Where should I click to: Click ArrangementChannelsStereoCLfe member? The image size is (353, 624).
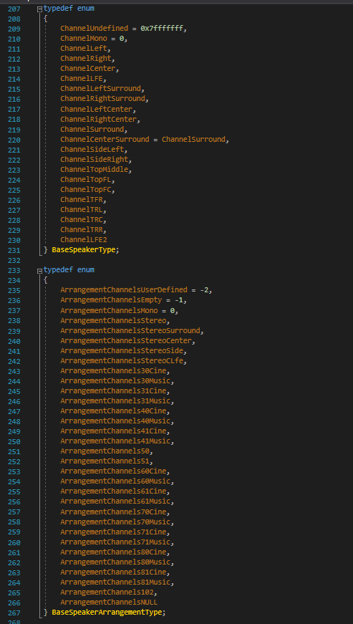click(x=122, y=361)
